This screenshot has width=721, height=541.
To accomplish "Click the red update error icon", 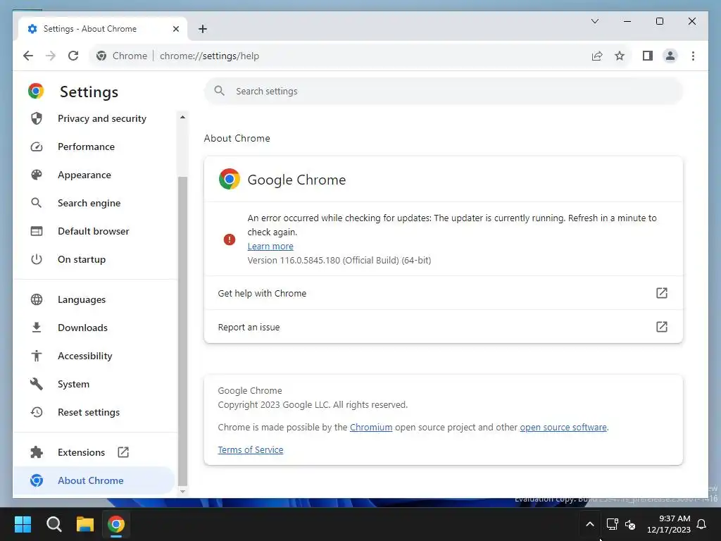I will click(x=230, y=240).
